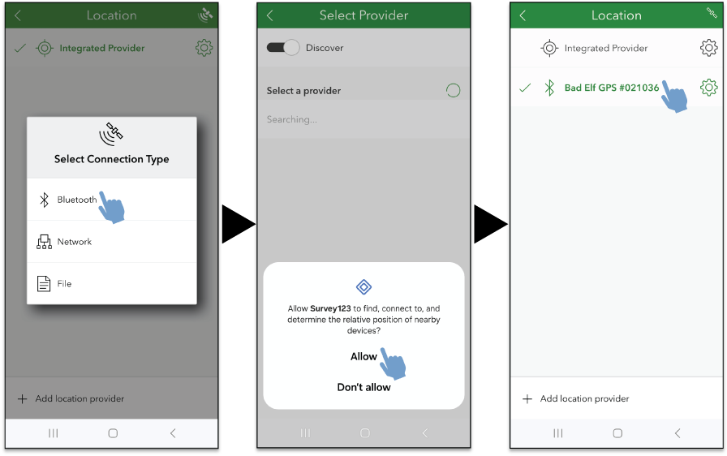Click the green checkmark beside Integrated Provider
This screenshot has height=456, width=727.
[x=19, y=48]
